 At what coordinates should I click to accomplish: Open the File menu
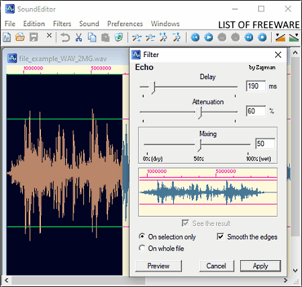coord(10,23)
